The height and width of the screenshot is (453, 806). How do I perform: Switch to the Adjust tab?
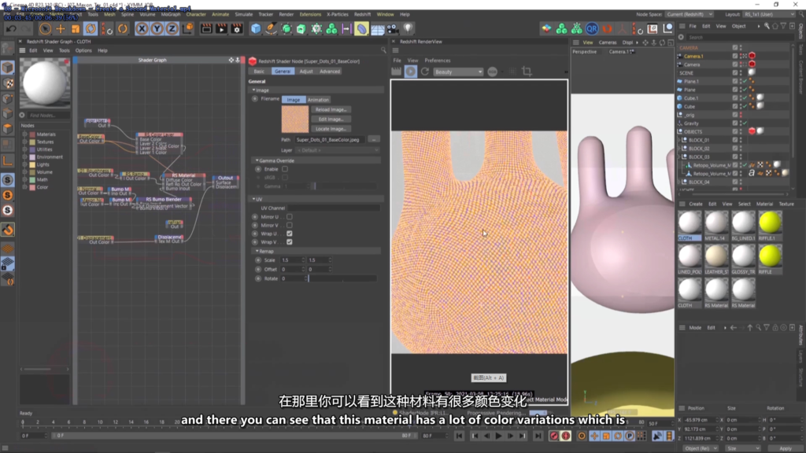click(x=306, y=72)
